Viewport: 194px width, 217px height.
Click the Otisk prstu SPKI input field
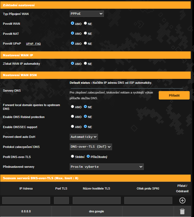[148, 200]
